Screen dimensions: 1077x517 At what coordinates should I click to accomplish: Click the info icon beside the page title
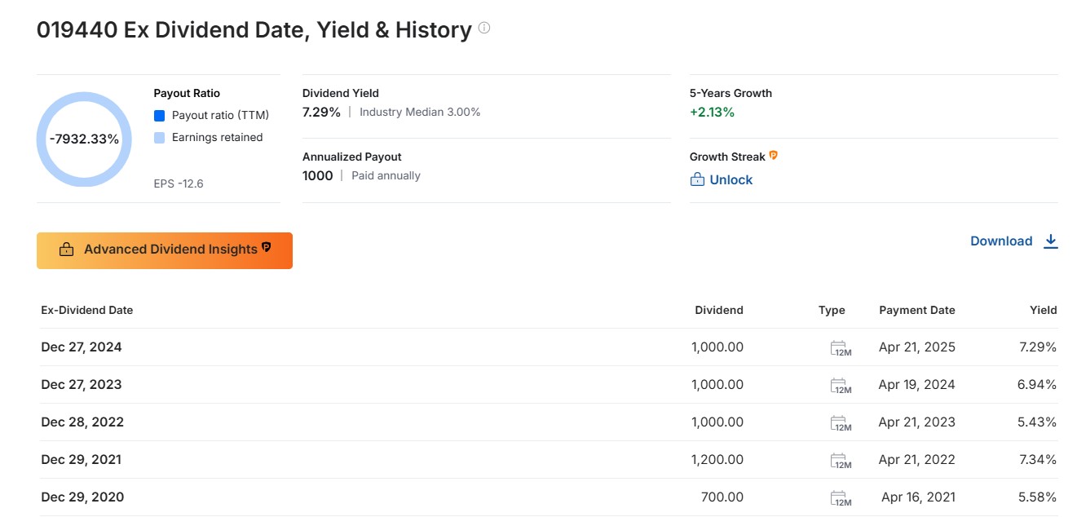pos(484,29)
